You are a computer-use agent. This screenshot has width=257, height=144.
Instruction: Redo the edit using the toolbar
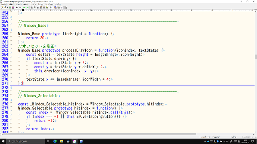point(20,7)
